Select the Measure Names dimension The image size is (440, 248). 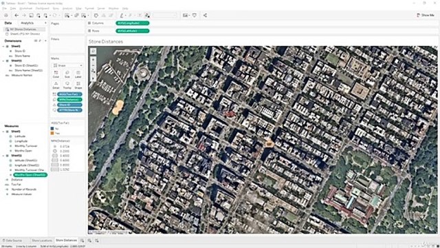point(22,75)
